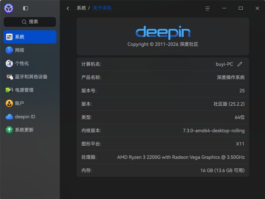Image resolution: width=265 pixels, height=199 pixels.
Task: Click the 蓝牙和其他设备 icon
Action: tap(9, 77)
